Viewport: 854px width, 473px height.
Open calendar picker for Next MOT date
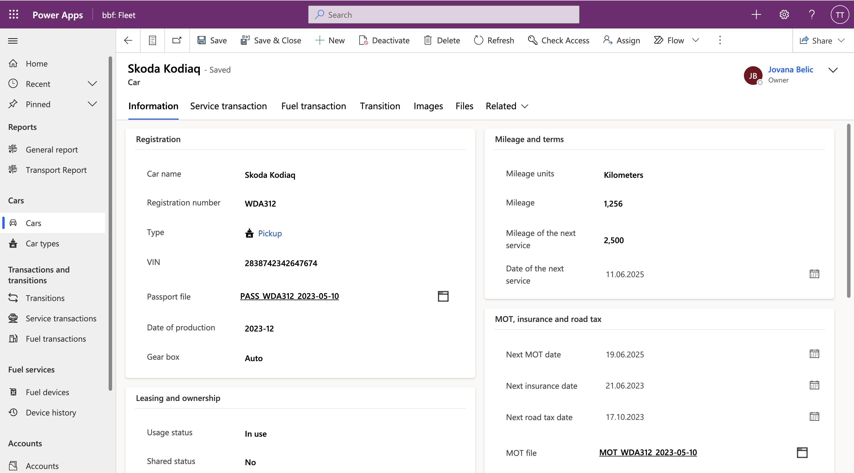[x=814, y=354]
